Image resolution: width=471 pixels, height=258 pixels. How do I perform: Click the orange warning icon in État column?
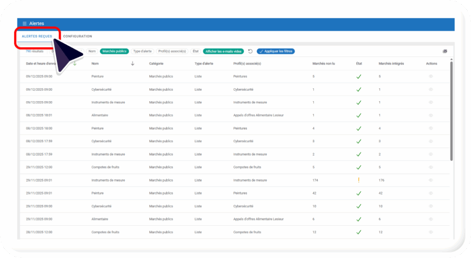pos(359,180)
